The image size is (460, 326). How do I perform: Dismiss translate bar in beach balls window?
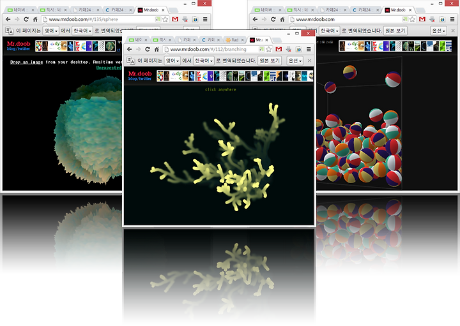pyautogui.click(x=453, y=31)
